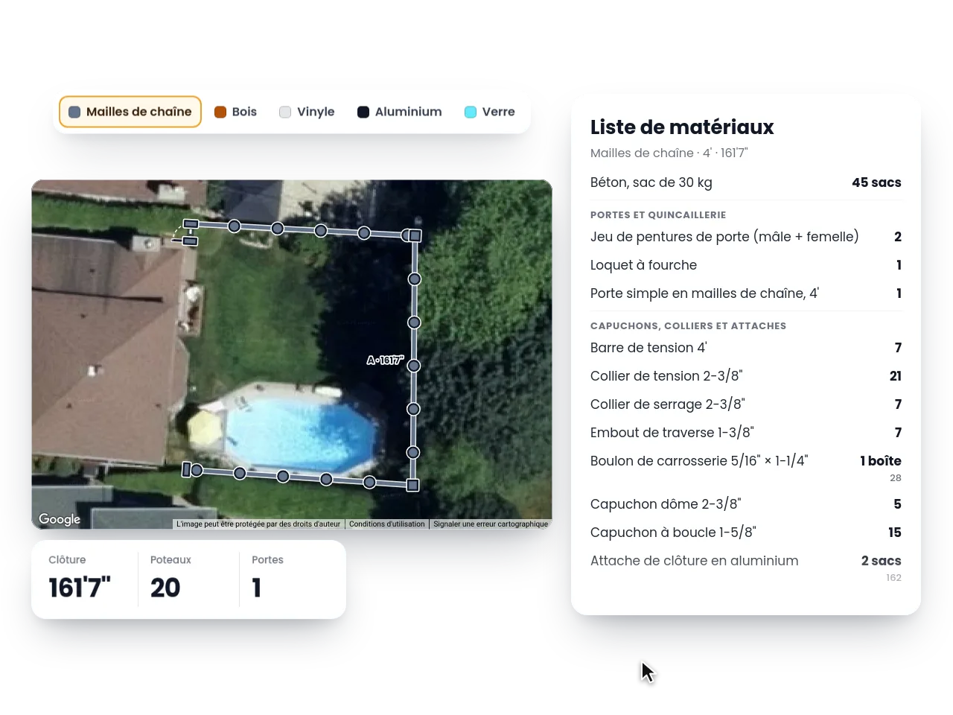The width and height of the screenshot is (953, 715).
Task: Click the orange Bois color swatch
Action: (220, 112)
